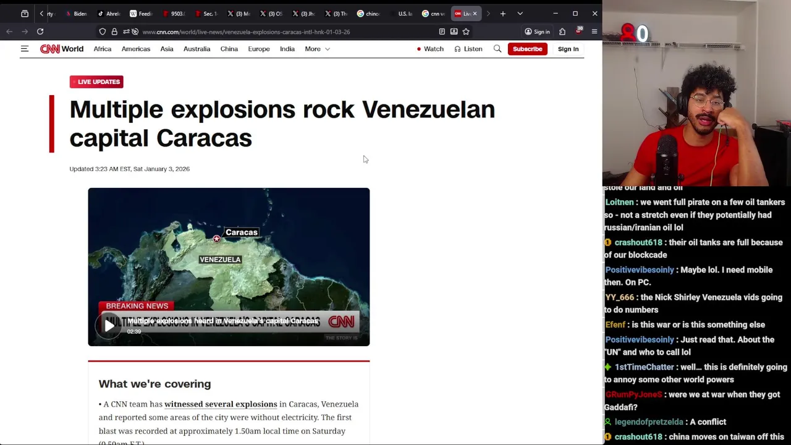791x445 pixels.
Task: Click the browser forward arrow
Action: point(25,32)
